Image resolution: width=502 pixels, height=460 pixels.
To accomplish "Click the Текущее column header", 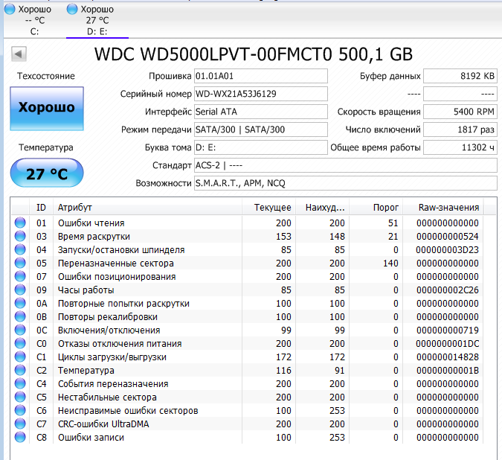I will pos(269,208).
